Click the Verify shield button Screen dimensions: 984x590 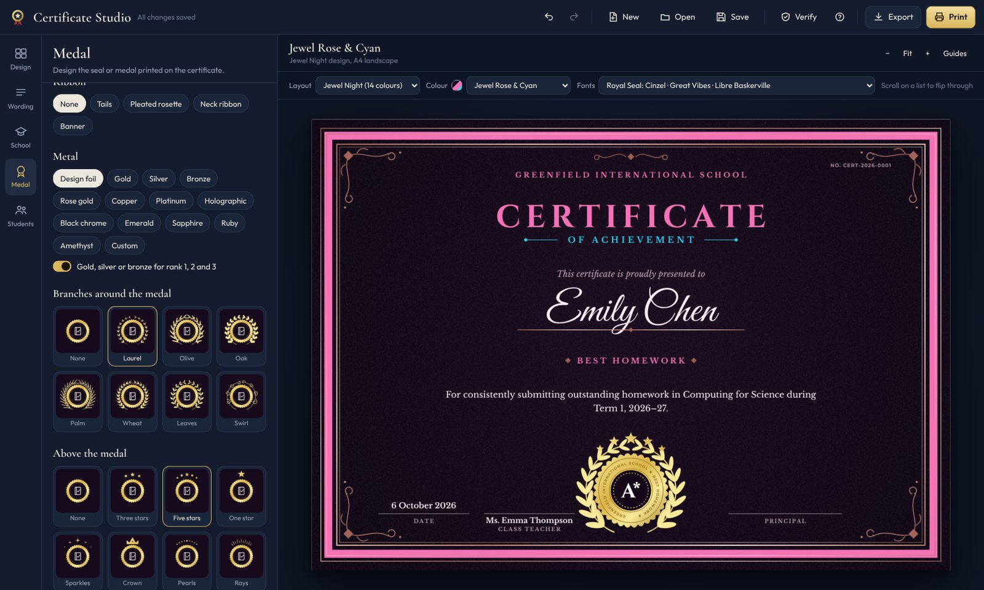click(799, 17)
